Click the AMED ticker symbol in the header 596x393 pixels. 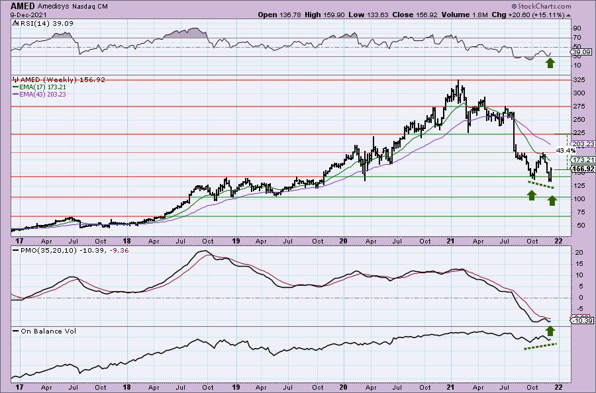tap(23, 6)
